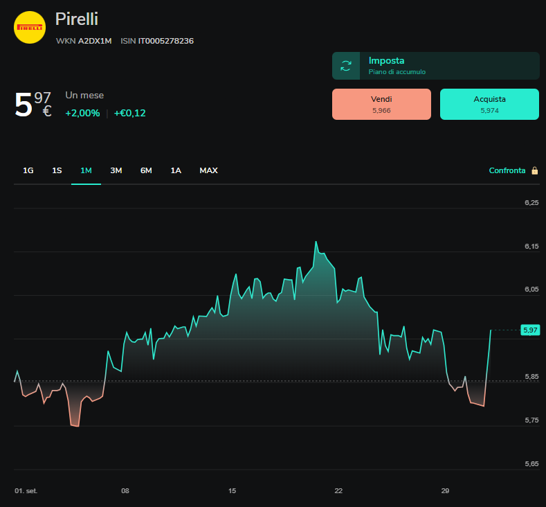Switch to the 1S time range
Screen dimensions: 546x507
point(57,170)
